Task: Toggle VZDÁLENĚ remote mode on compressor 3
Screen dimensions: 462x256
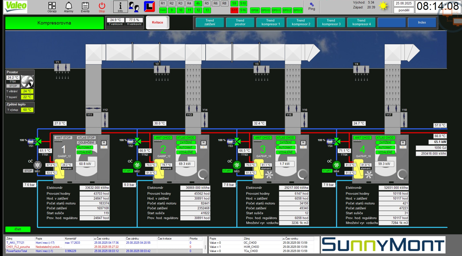Action: (x=285, y=152)
